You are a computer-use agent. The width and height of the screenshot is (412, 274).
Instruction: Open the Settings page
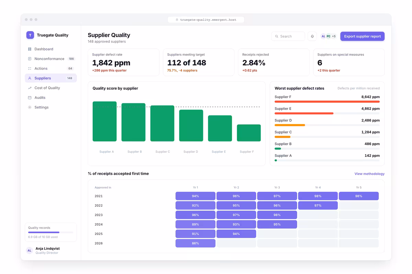tap(51, 107)
